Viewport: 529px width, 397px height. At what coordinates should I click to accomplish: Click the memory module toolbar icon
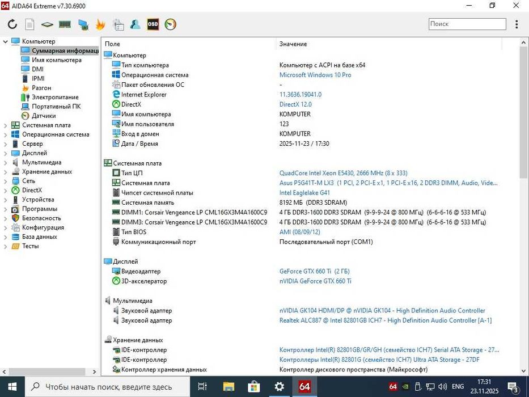point(65,24)
